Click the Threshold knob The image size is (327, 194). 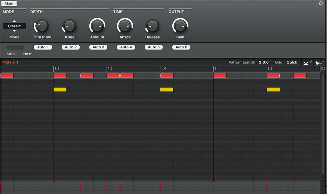click(42, 26)
